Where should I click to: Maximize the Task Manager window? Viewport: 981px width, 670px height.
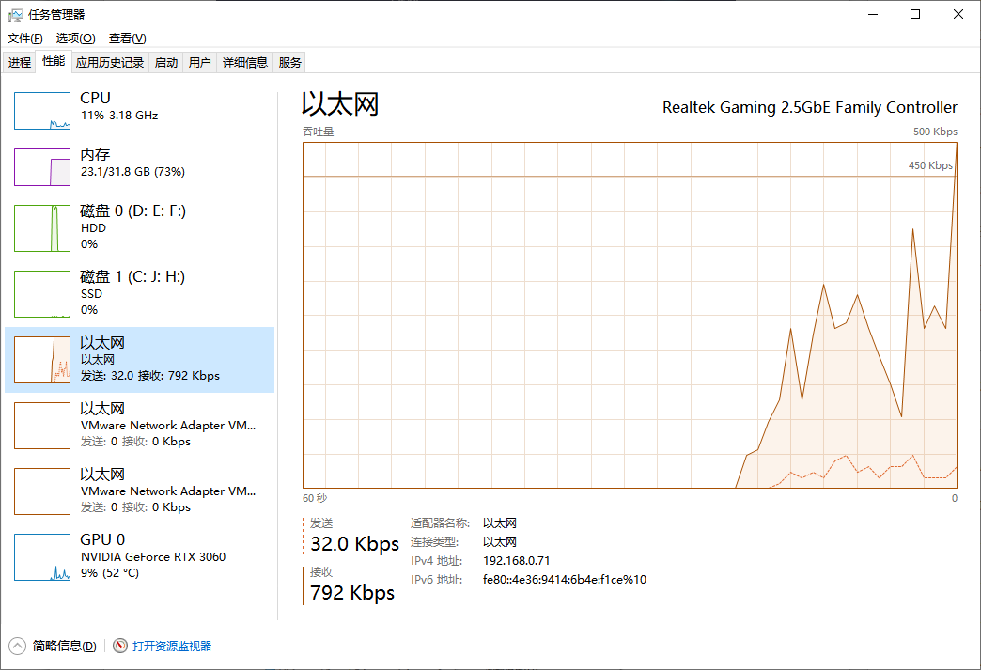[x=915, y=14]
